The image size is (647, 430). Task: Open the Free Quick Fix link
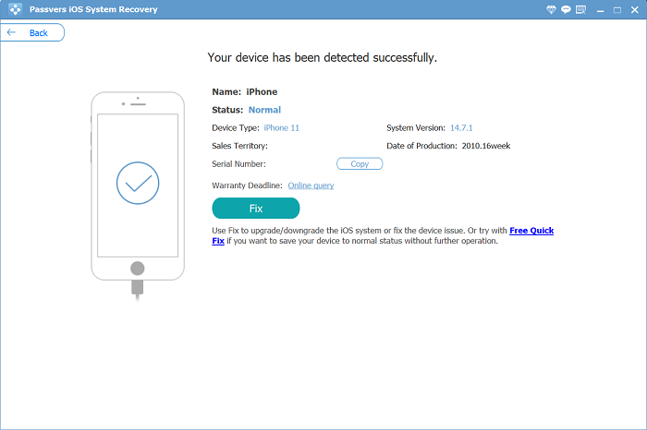531,231
